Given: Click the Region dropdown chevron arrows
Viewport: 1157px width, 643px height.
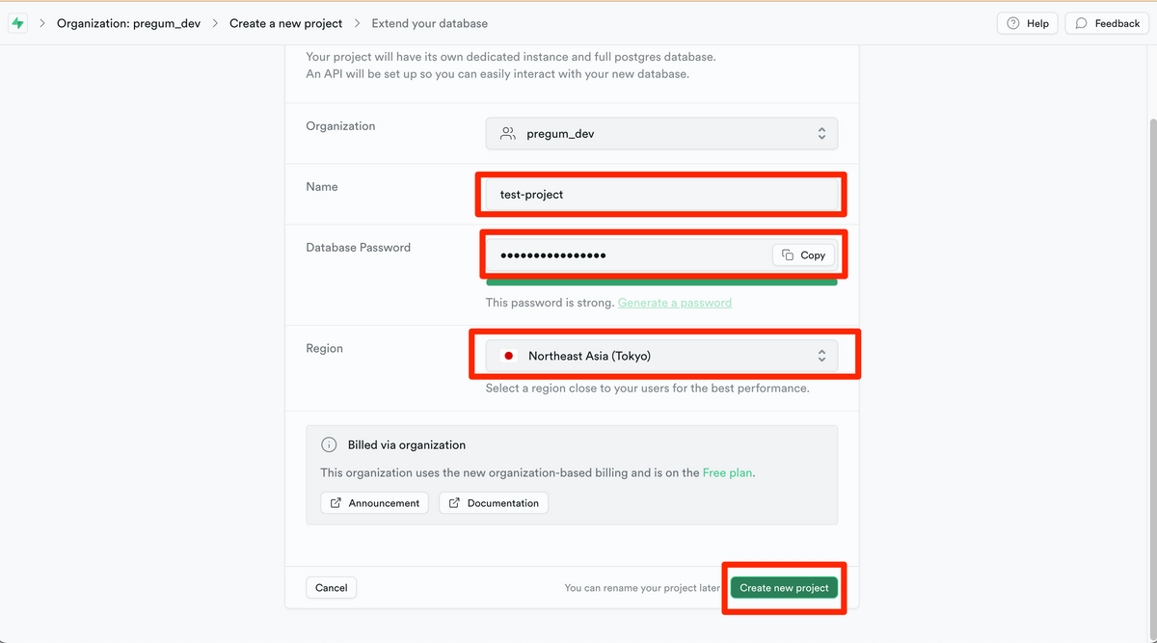Looking at the screenshot, I should (x=821, y=356).
